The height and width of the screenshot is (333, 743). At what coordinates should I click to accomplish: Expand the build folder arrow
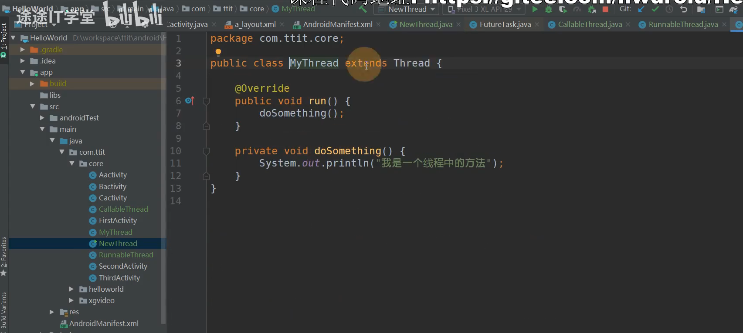click(32, 83)
